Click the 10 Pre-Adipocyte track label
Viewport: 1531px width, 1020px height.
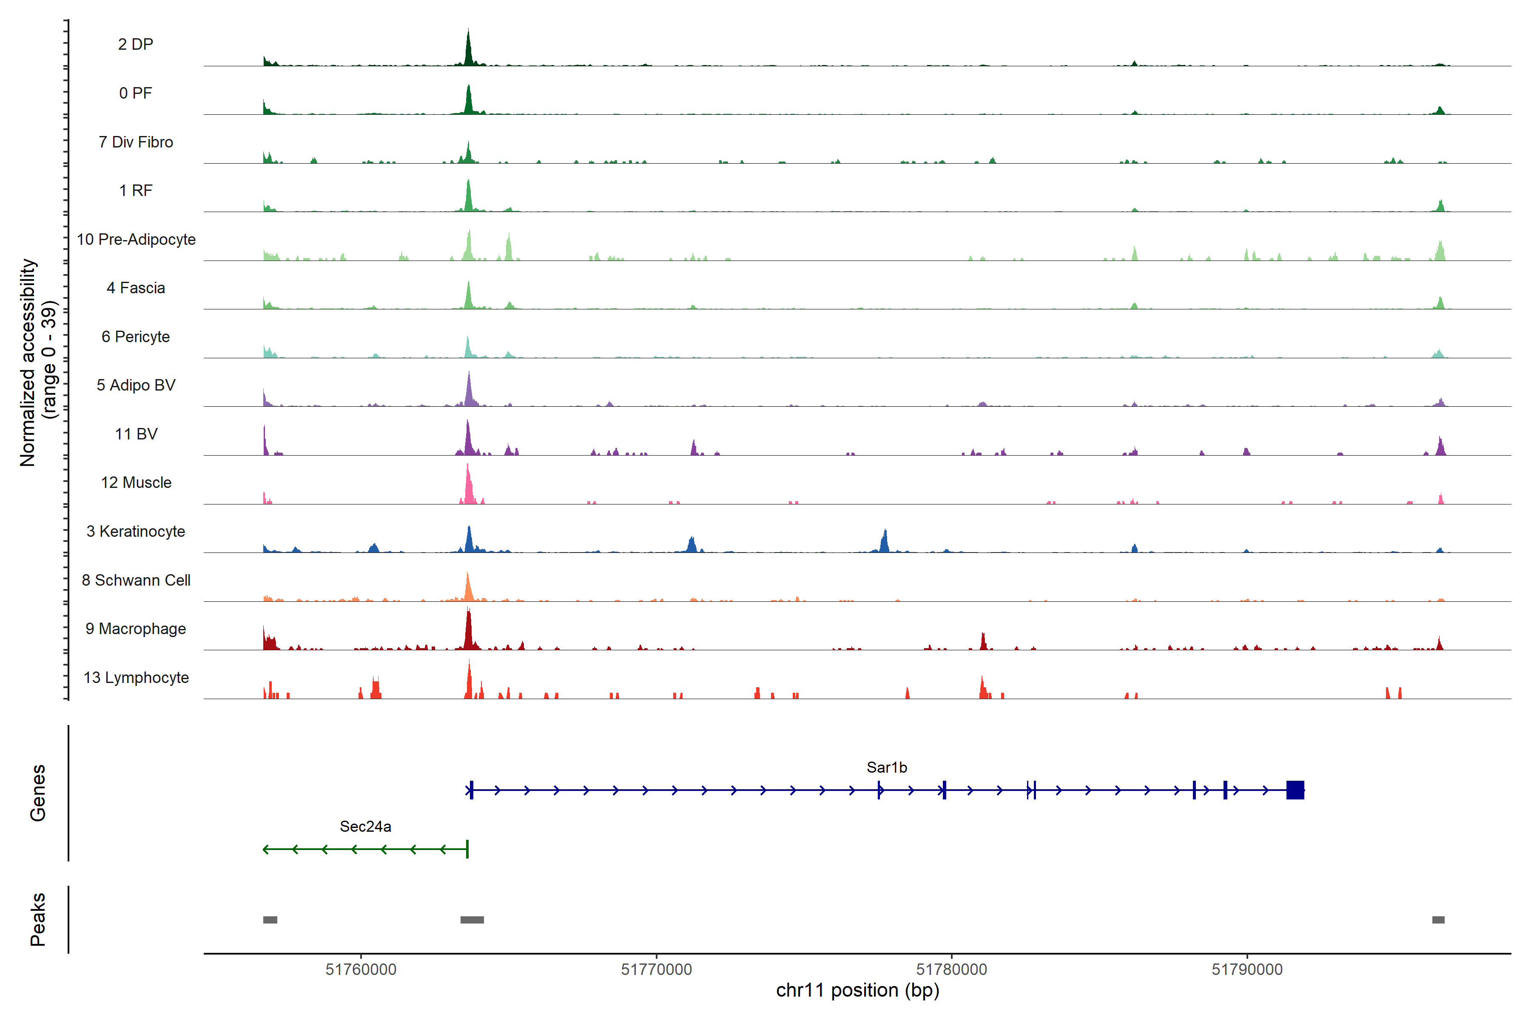pyautogui.click(x=136, y=239)
